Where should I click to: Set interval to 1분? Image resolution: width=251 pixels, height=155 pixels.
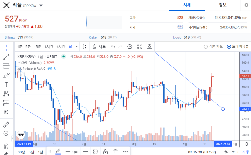[x=20, y=47]
